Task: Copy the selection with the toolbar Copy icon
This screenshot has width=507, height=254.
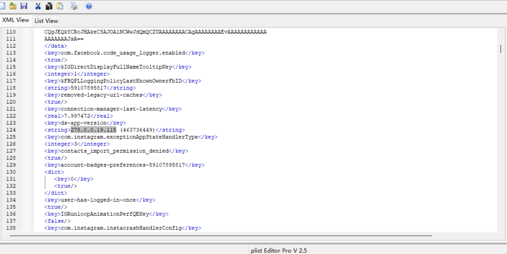Action: 49,6
